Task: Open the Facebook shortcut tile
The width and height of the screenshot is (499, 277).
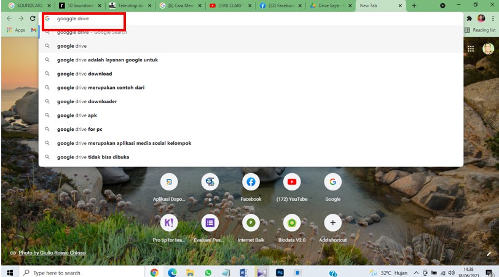Action: [251, 182]
